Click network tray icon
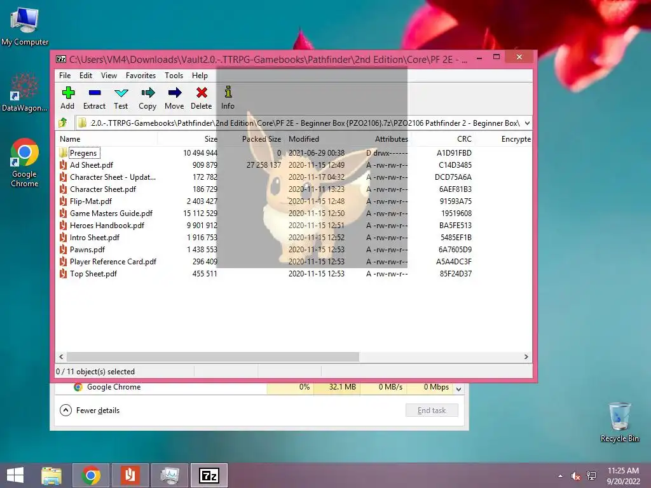The height and width of the screenshot is (488, 651). pos(591,476)
